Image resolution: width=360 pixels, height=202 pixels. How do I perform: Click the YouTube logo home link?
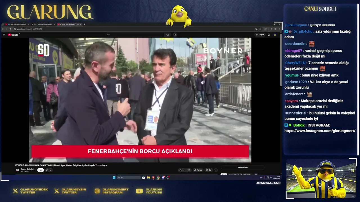13,35
